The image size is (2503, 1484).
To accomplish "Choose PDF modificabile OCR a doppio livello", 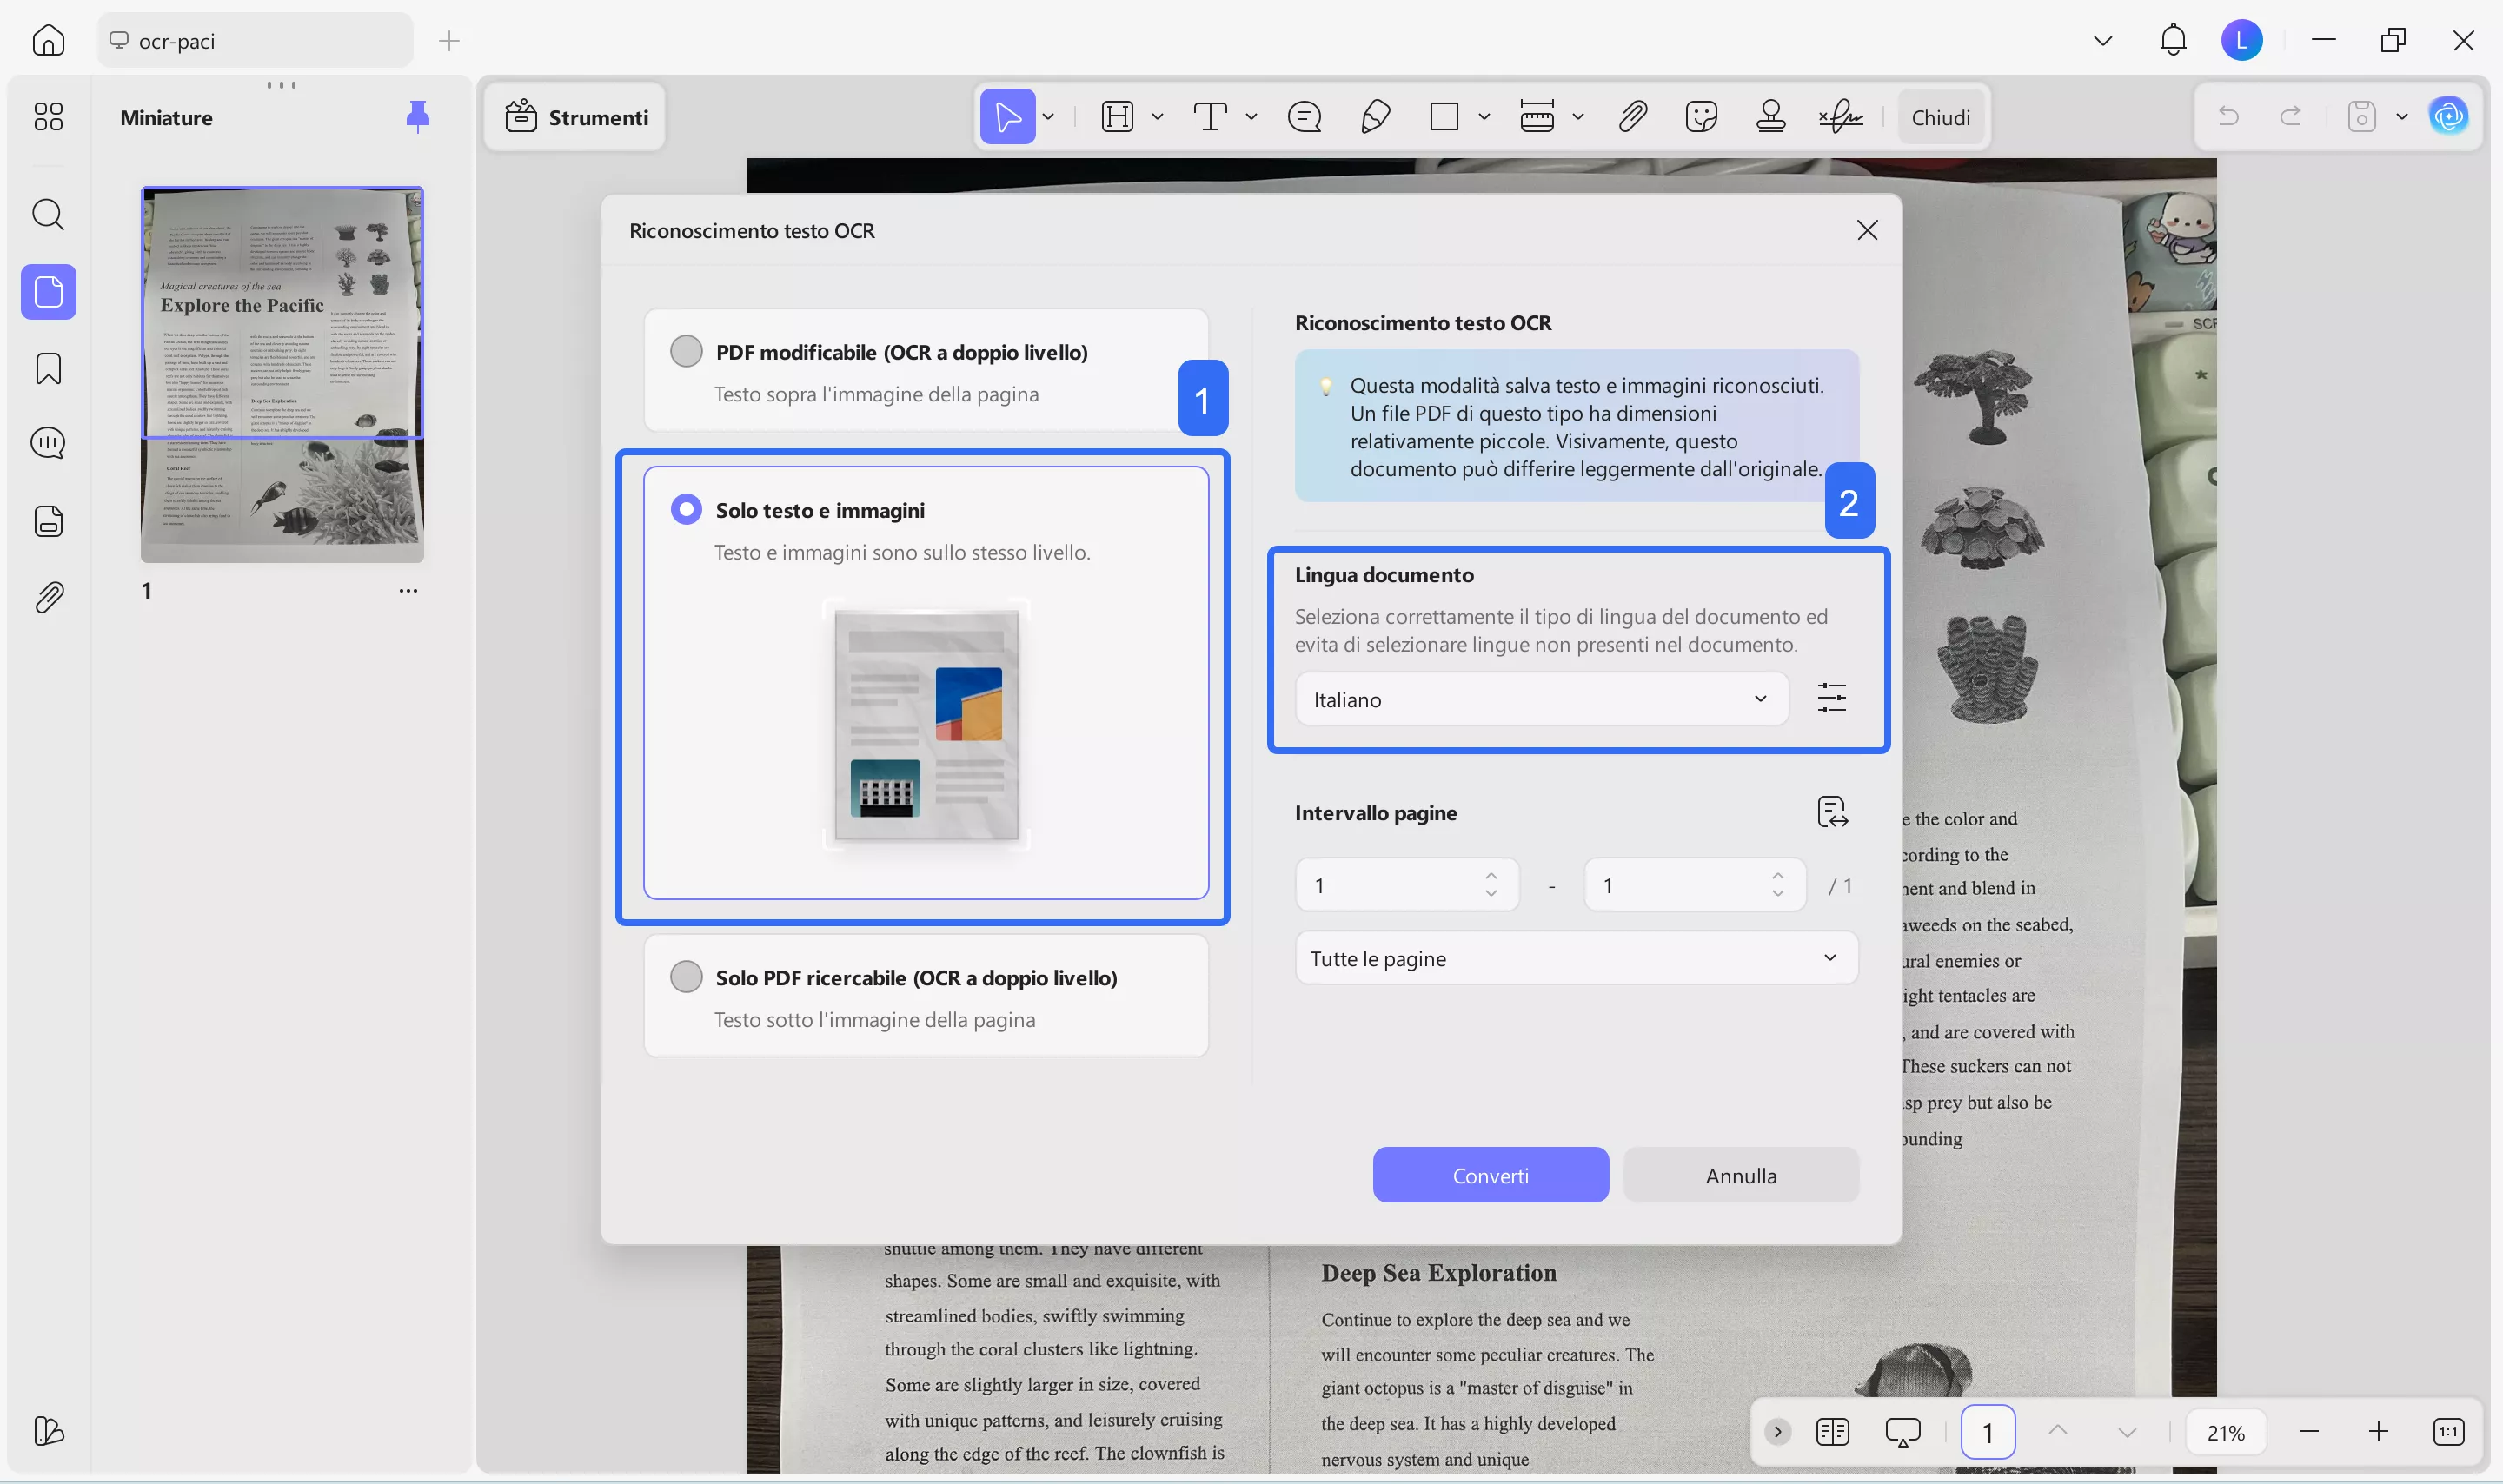I will point(686,351).
